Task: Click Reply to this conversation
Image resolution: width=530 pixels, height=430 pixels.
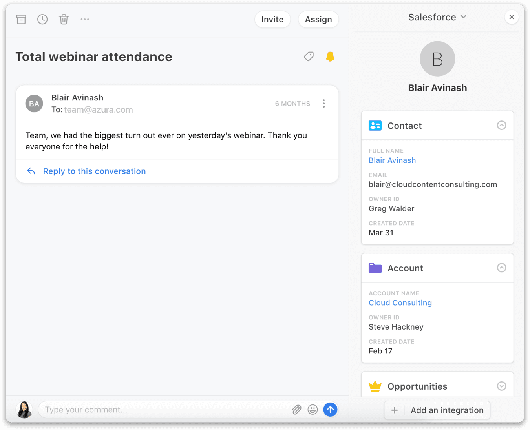Action: 94,171
